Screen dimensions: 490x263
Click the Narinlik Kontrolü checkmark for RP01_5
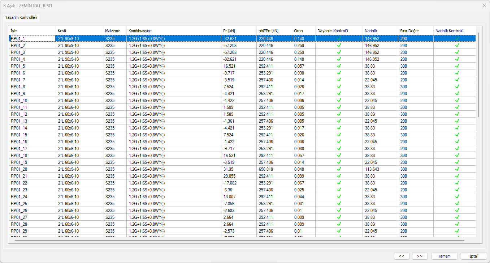[x=457, y=66]
